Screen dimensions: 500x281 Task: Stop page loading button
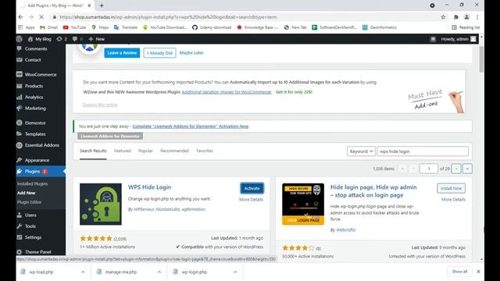tap(41, 17)
